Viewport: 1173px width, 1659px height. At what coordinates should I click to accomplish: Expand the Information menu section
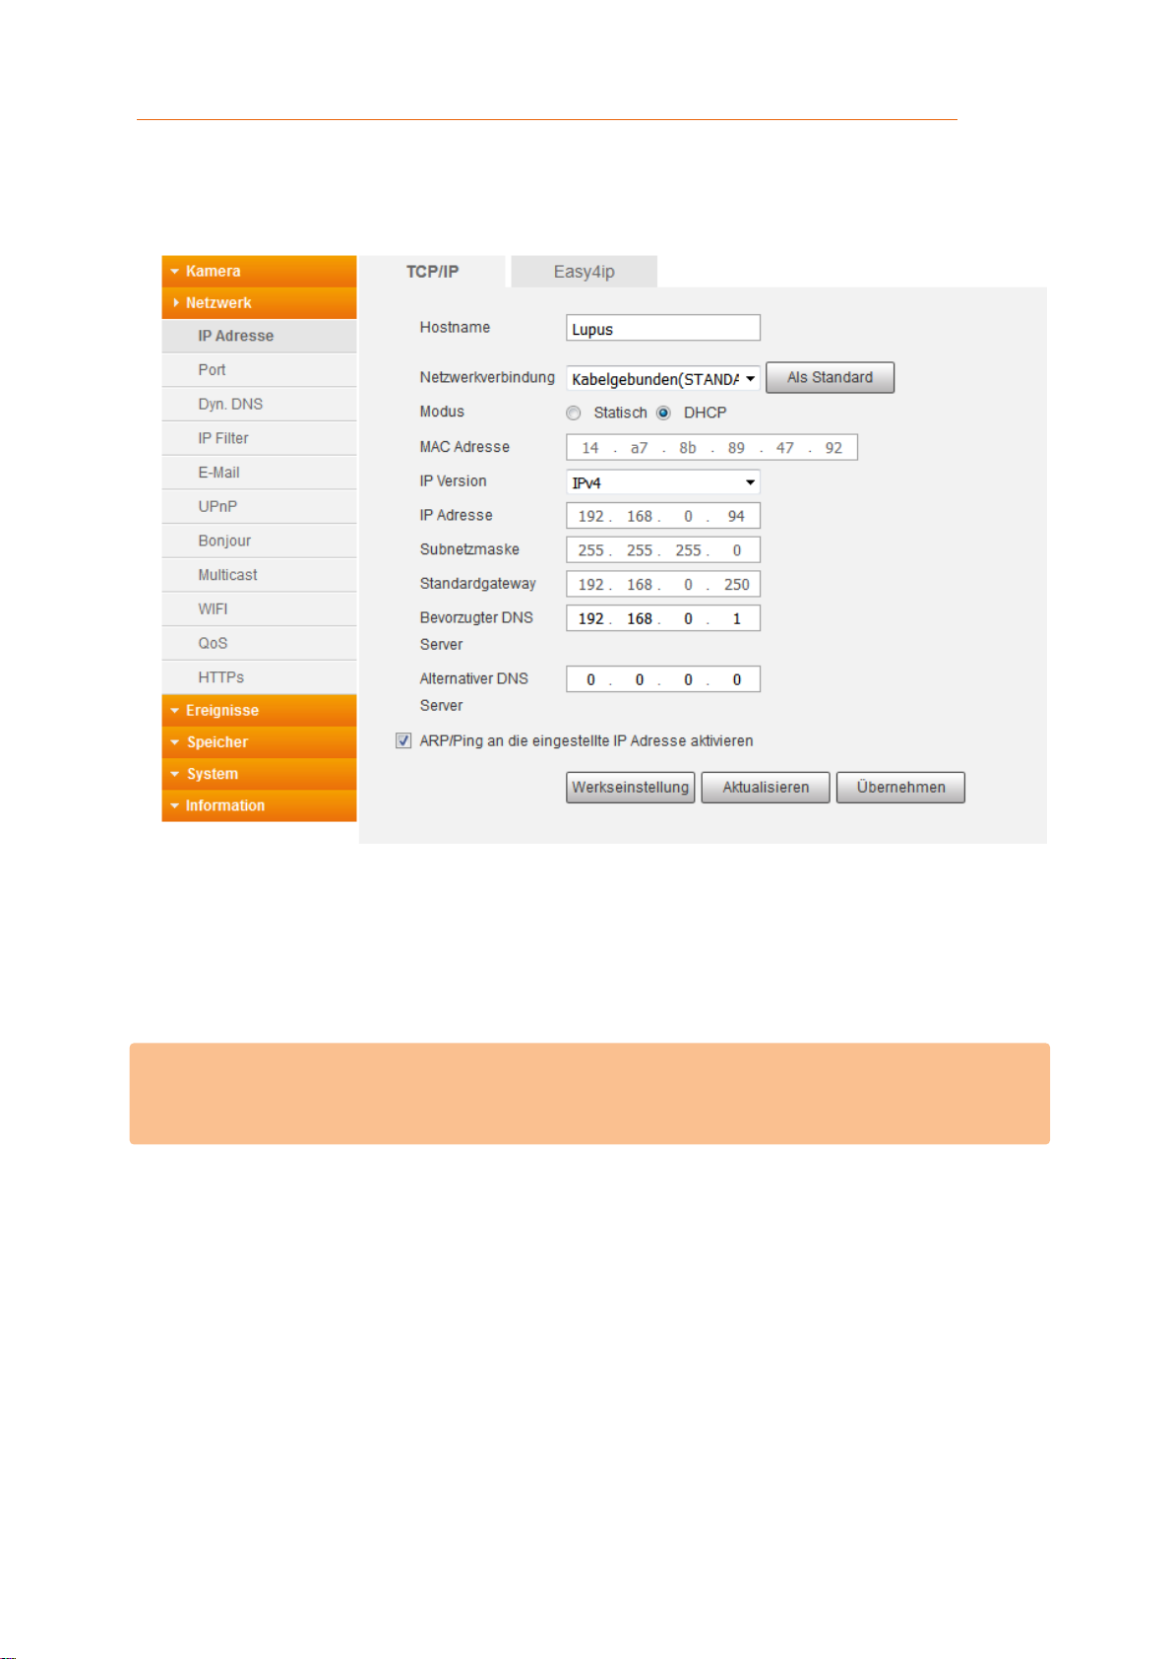pos(259,805)
